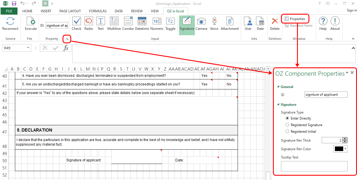This screenshot has height=180, width=357.
Task: Click the Reconnect service icon
Action: click(10, 24)
